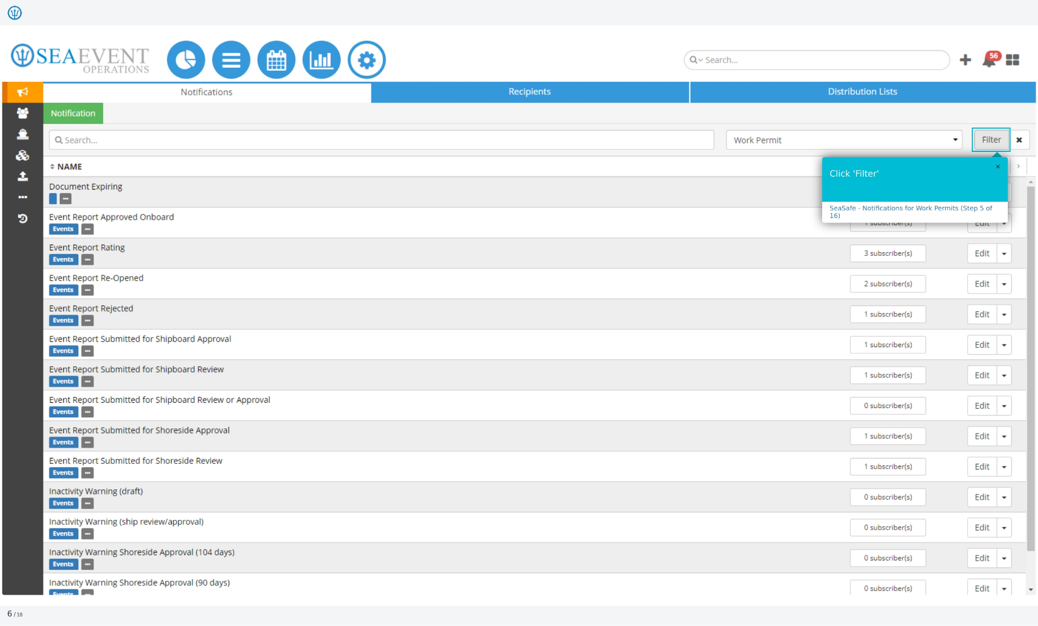Viewport: 1038px width, 626px height.
Task: Click the SeaEvent Operations logo
Action: pos(80,59)
